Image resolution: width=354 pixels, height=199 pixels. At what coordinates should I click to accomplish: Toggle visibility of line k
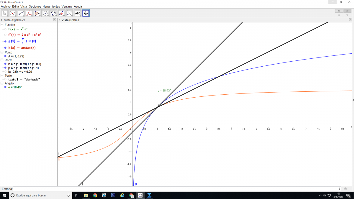[x=5, y=72]
